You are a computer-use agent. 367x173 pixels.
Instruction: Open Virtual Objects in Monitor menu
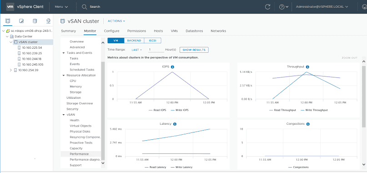click(80, 126)
